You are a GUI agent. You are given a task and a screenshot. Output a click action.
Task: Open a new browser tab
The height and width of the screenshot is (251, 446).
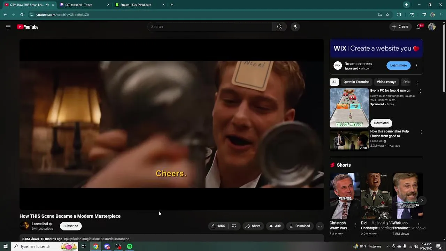(x=172, y=5)
